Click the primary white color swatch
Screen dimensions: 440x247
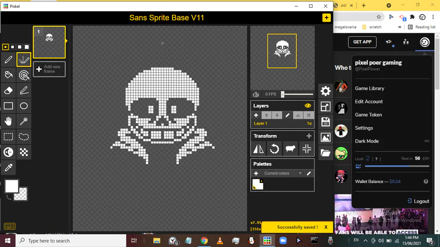click(x=12, y=186)
